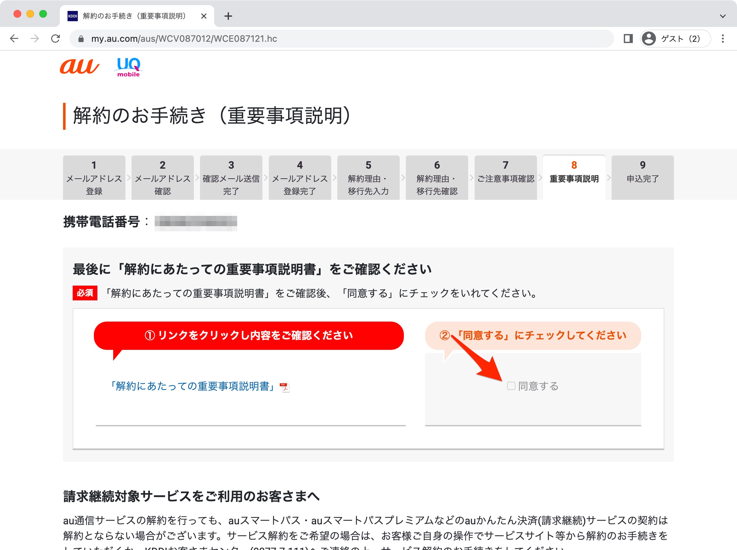This screenshot has height=550, width=737.
Task: Expand the tab search chevron
Action: click(723, 16)
